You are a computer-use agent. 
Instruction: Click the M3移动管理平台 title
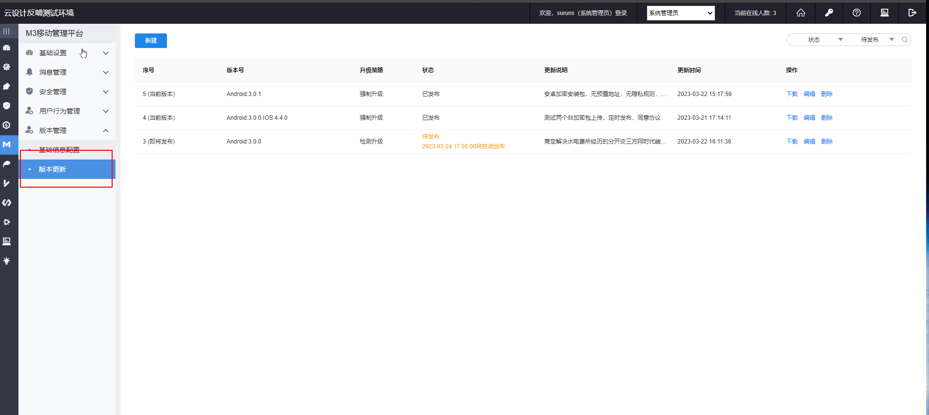[x=54, y=33]
